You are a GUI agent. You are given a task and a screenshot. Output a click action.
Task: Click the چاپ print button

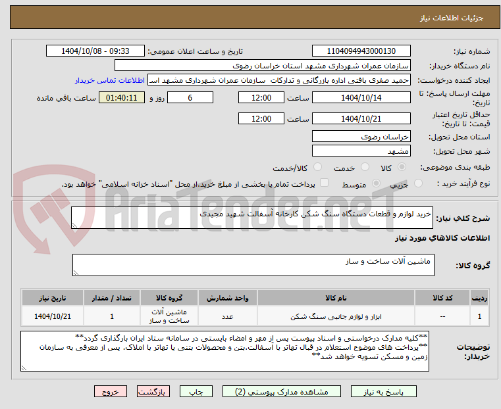pos(196,391)
